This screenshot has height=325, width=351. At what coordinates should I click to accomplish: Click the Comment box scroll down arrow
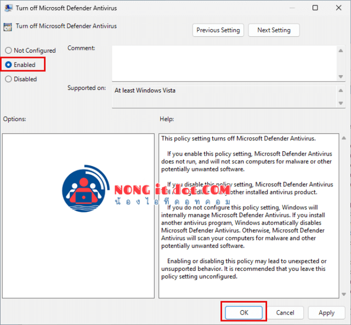tap(341, 77)
